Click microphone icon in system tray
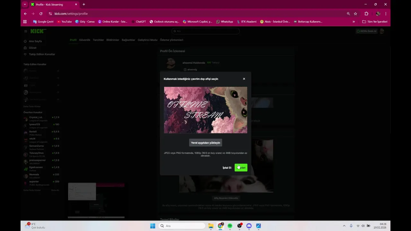The height and width of the screenshot is (231, 411). tap(351, 226)
